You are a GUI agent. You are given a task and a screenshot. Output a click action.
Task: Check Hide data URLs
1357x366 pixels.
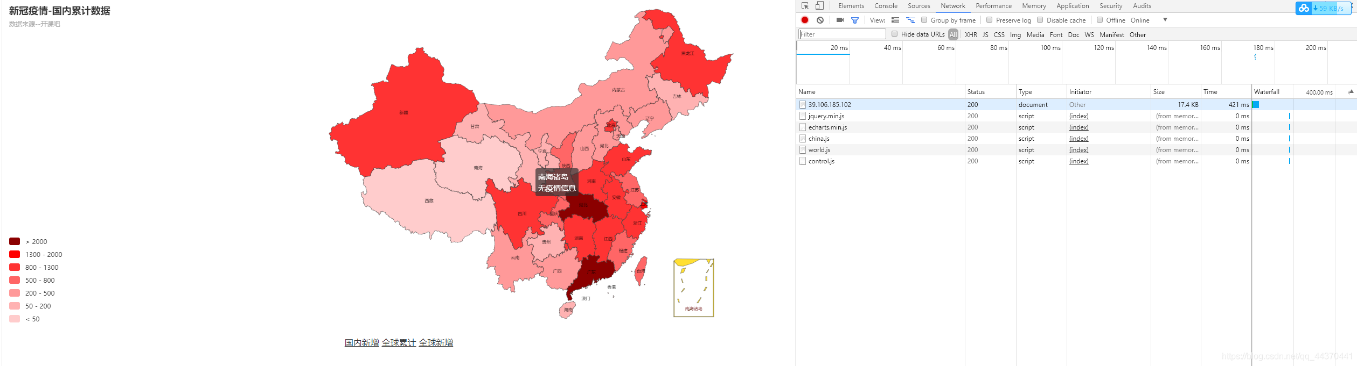[895, 34]
